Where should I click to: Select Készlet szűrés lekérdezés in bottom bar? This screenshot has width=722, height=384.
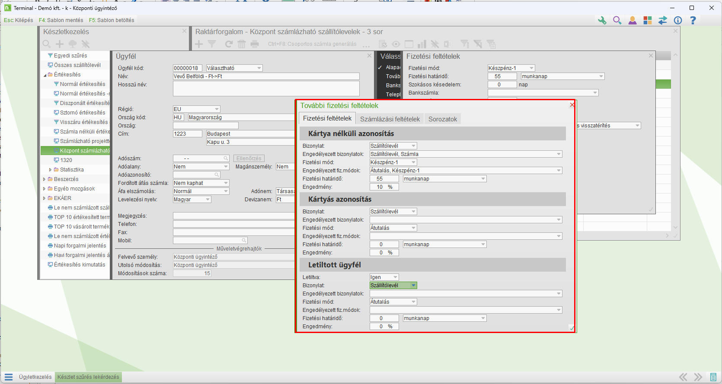tap(88, 377)
